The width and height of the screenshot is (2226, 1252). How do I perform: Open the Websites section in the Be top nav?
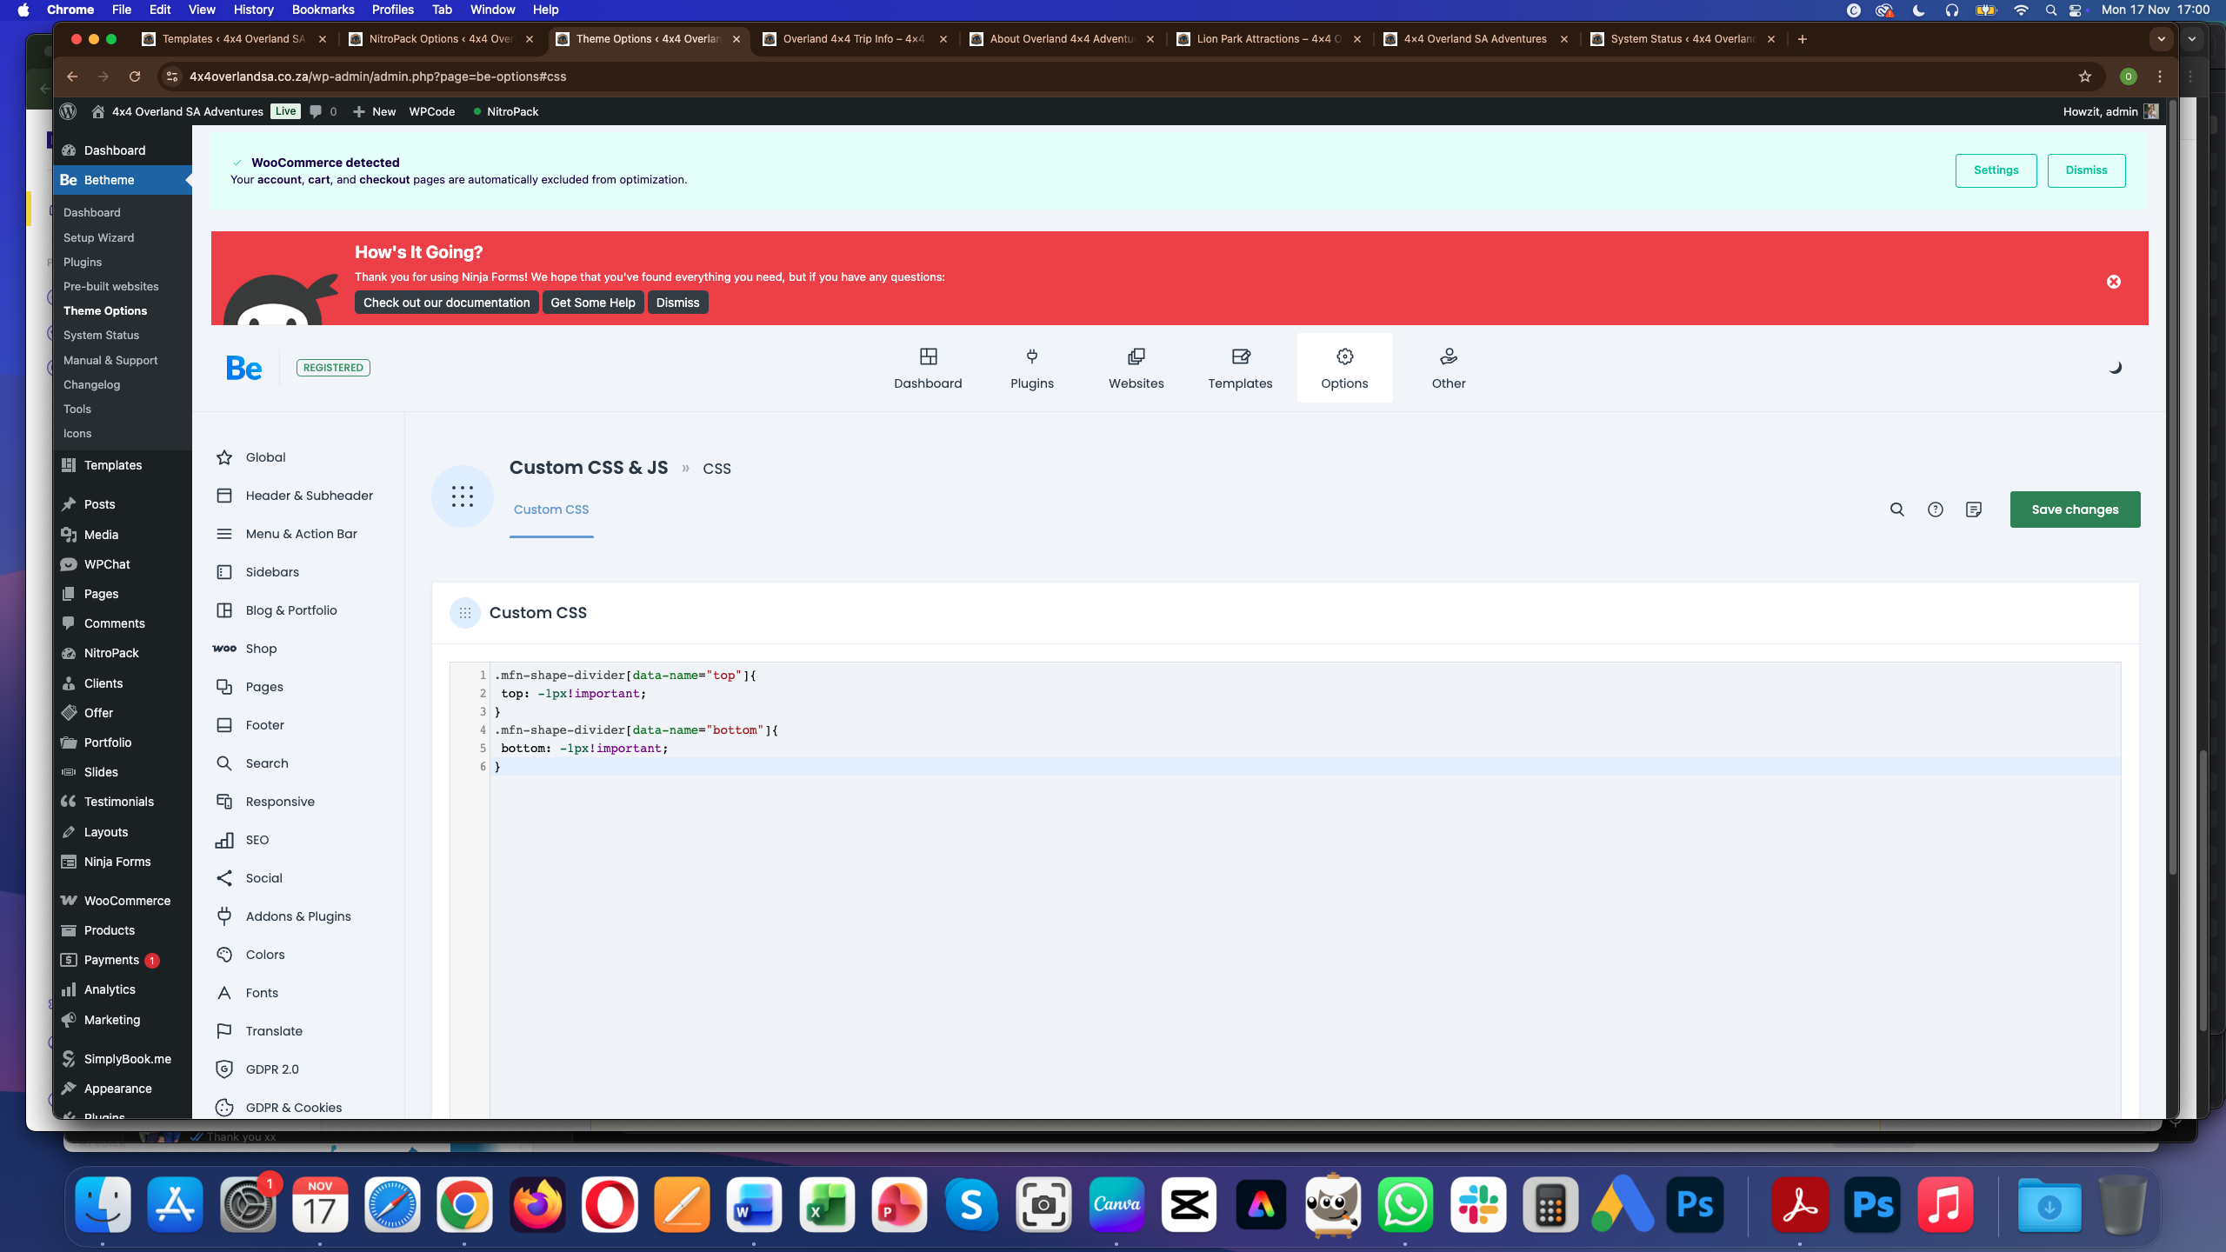[1136, 368]
